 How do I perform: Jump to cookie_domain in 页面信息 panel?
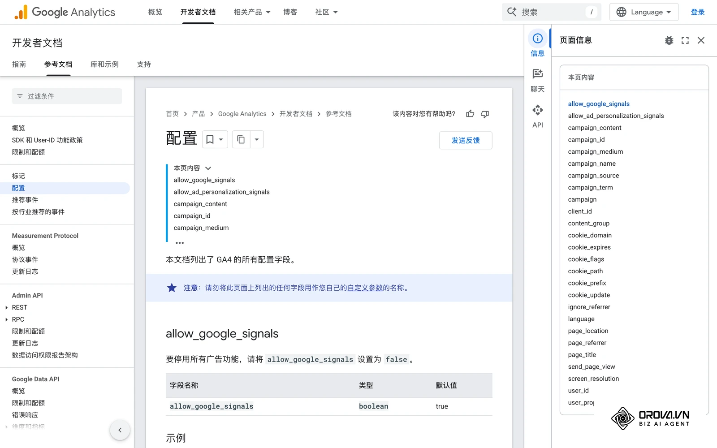click(x=590, y=235)
